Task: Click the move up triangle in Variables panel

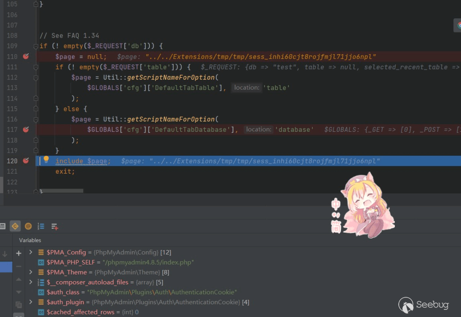Action: coord(18,279)
